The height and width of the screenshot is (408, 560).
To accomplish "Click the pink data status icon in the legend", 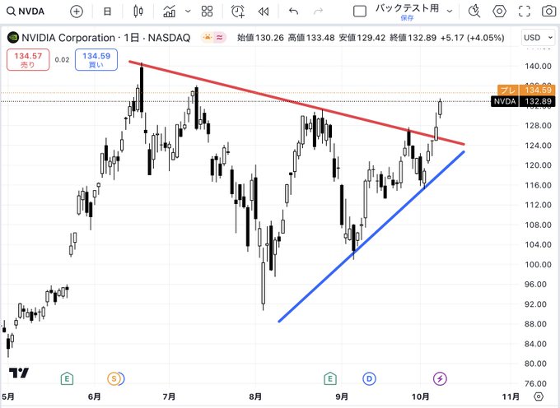I will (220, 38).
